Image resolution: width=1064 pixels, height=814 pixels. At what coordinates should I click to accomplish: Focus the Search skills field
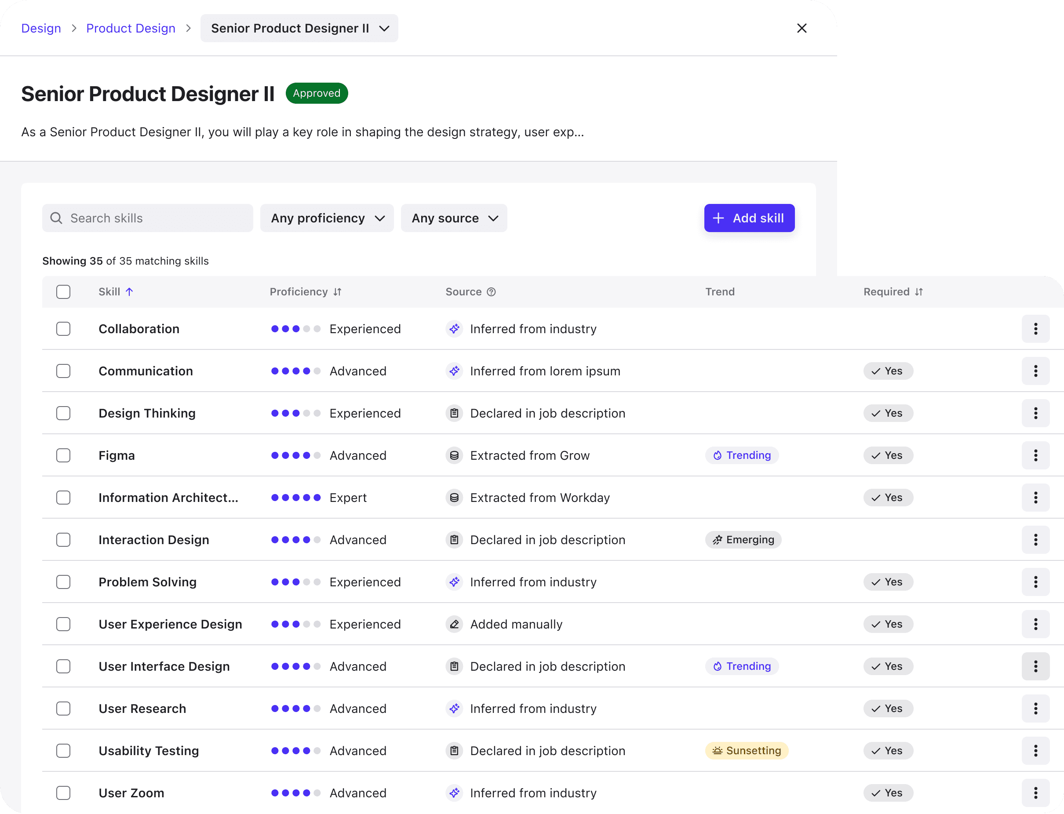tap(155, 218)
